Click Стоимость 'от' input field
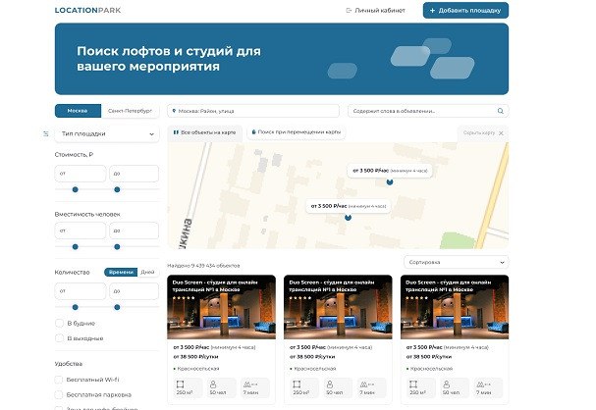 coord(81,174)
